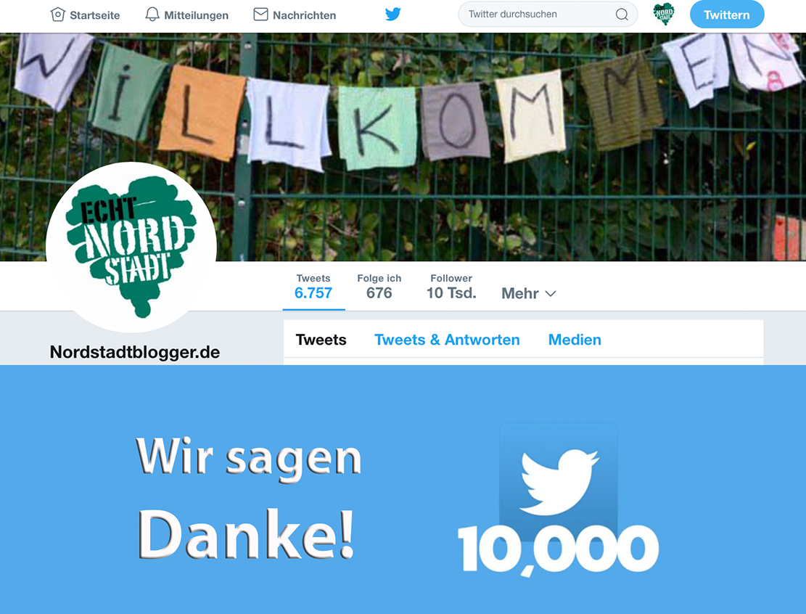Open Mitteilungen bell icon
The width and height of the screenshot is (806, 614).
point(152,15)
